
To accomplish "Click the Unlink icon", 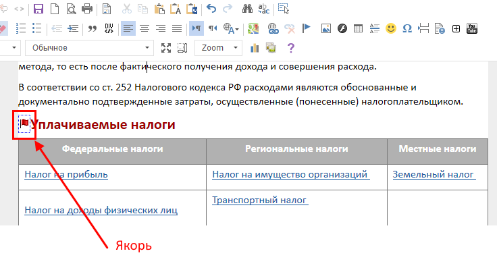I will (x=290, y=28).
